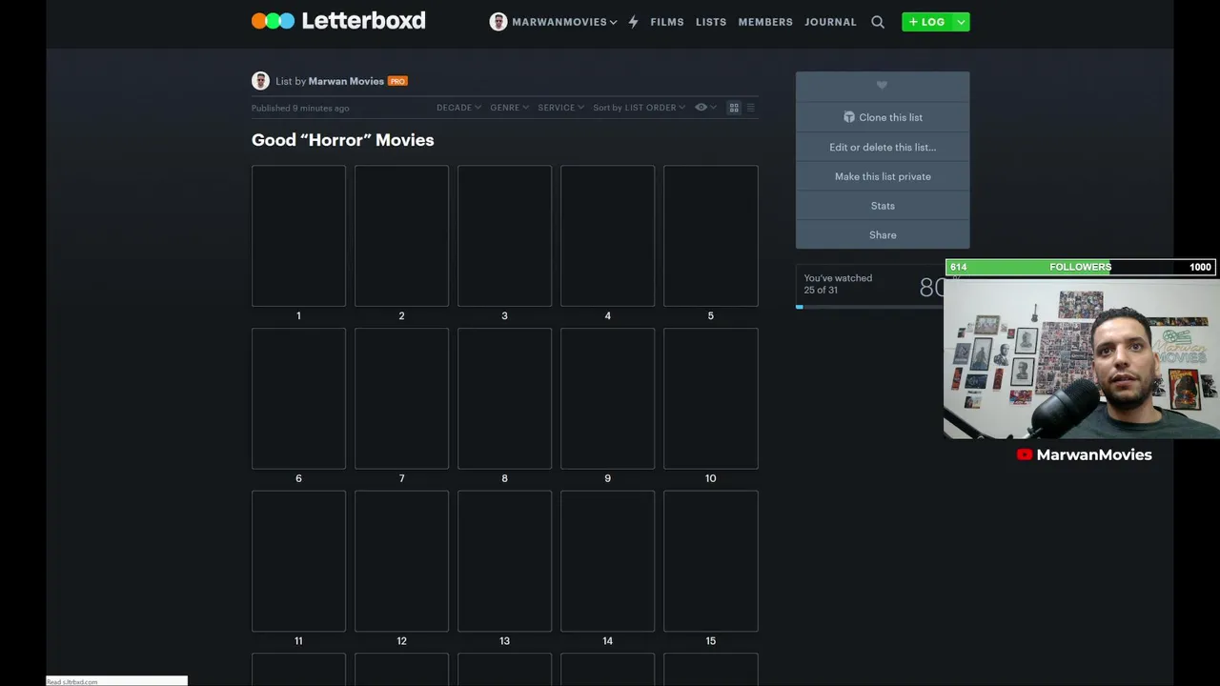Open film poster number 9
This screenshot has height=686, width=1220.
607,399
